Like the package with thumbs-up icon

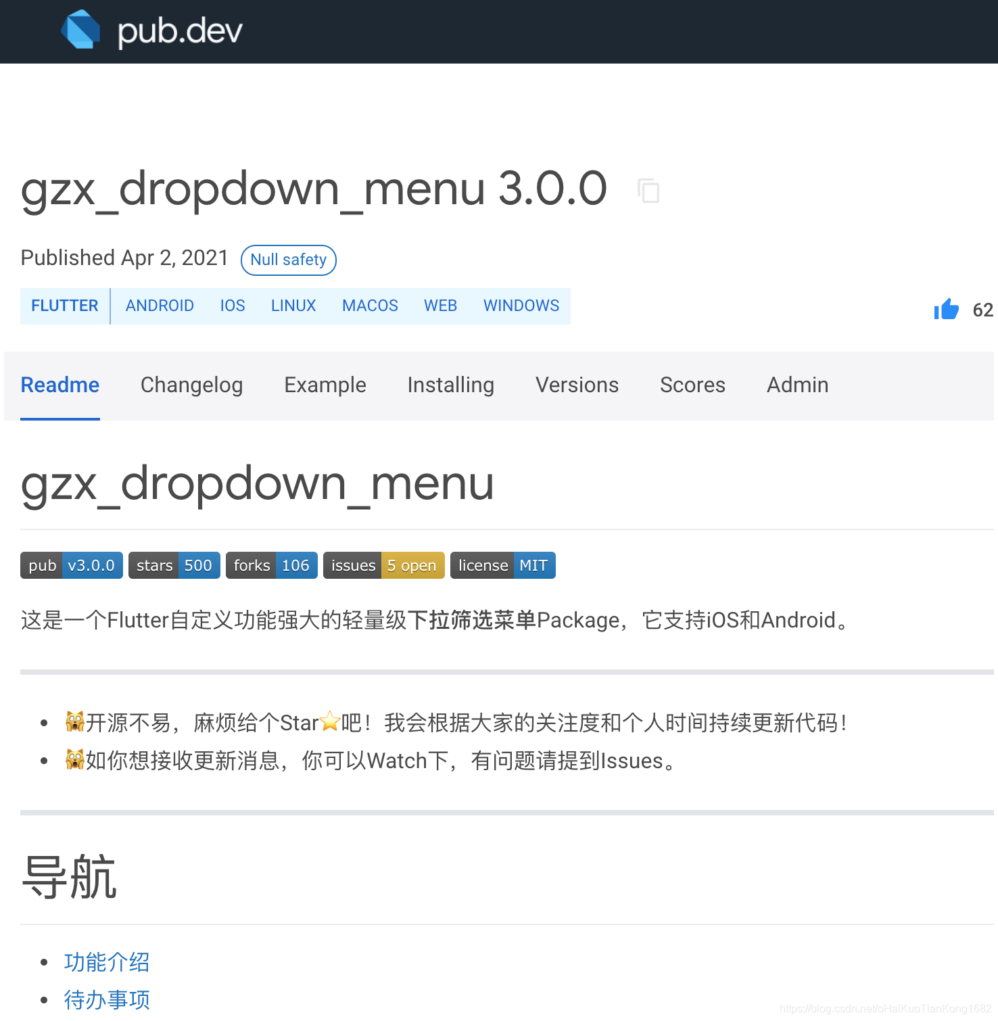click(x=946, y=309)
